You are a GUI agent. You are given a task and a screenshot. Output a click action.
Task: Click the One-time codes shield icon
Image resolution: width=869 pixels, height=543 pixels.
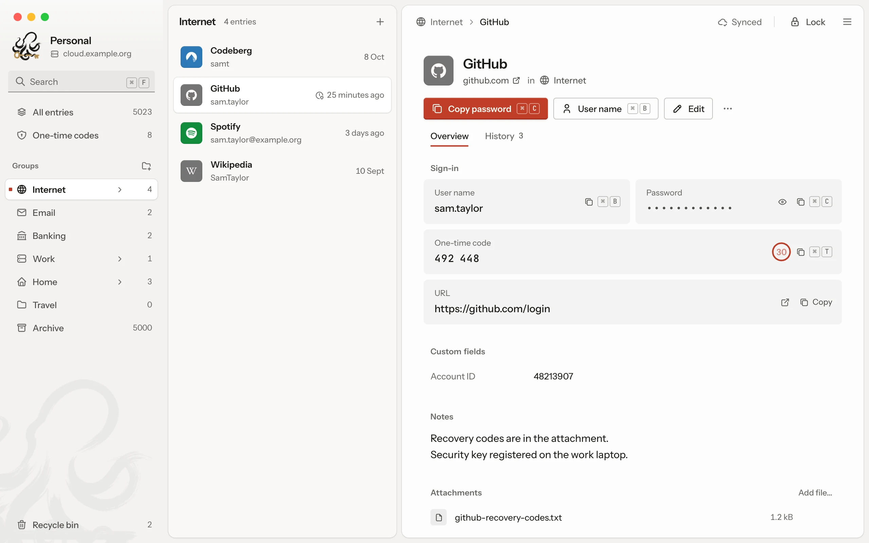pos(21,135)
